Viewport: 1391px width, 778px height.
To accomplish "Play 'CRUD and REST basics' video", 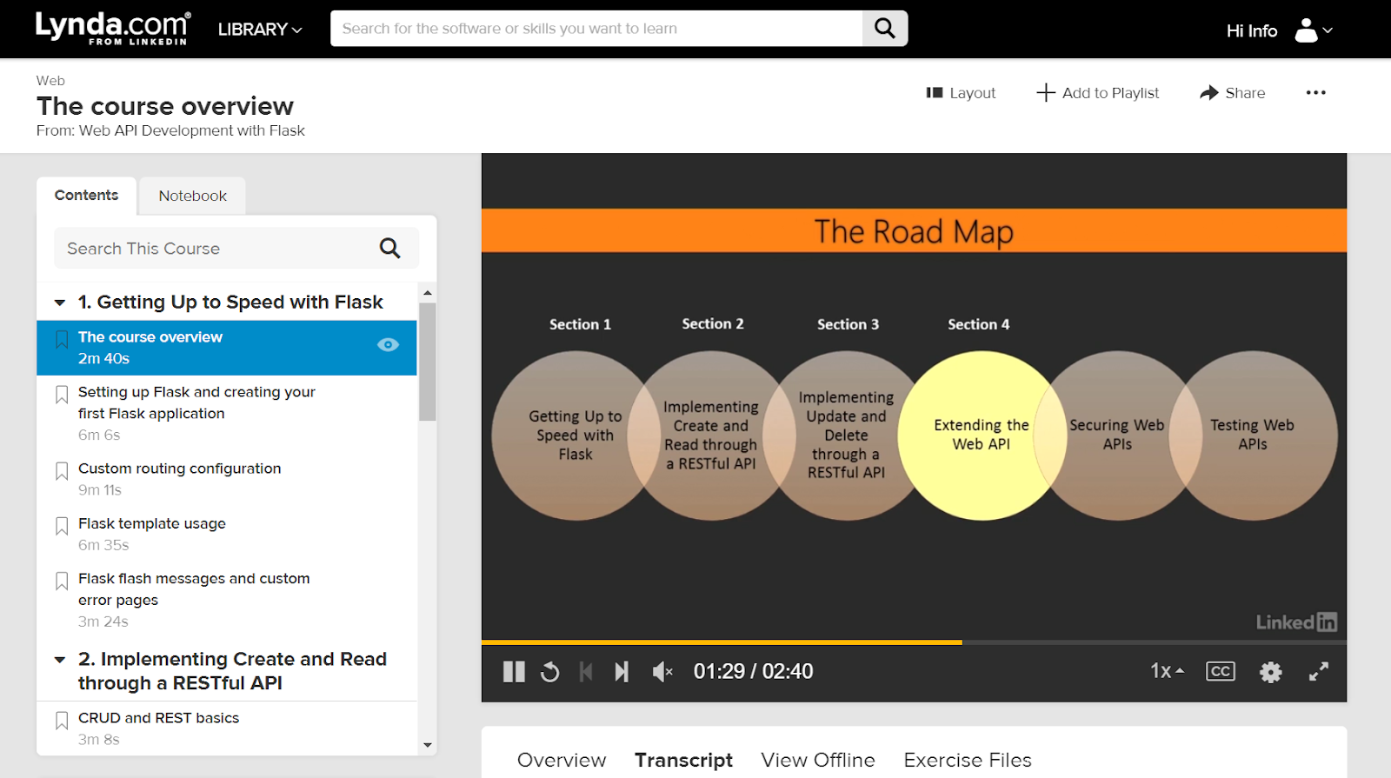I will pos(159,718).
